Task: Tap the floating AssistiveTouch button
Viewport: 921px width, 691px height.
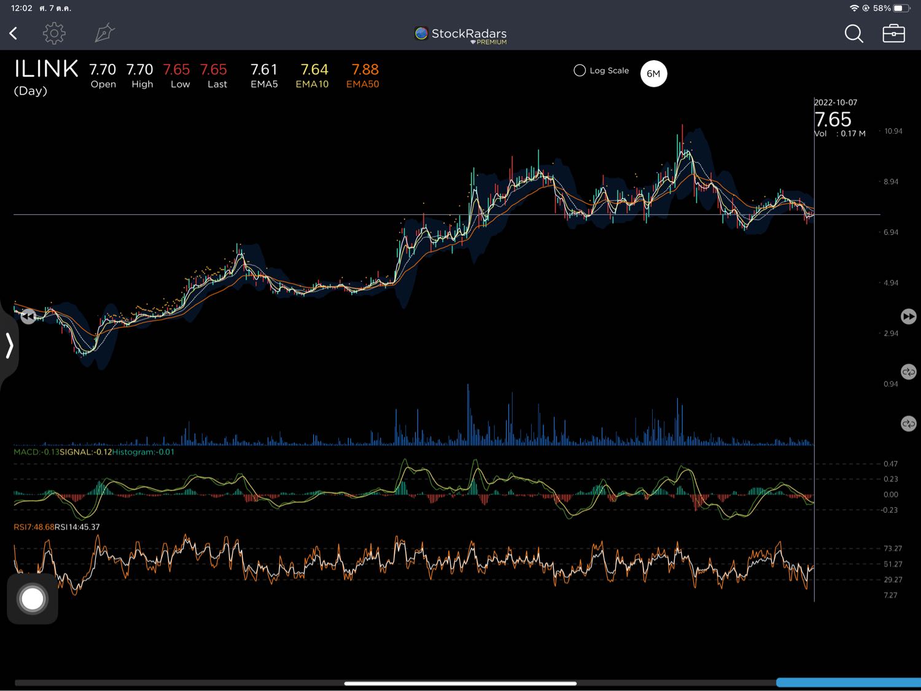Action: [x=33, y=599]
